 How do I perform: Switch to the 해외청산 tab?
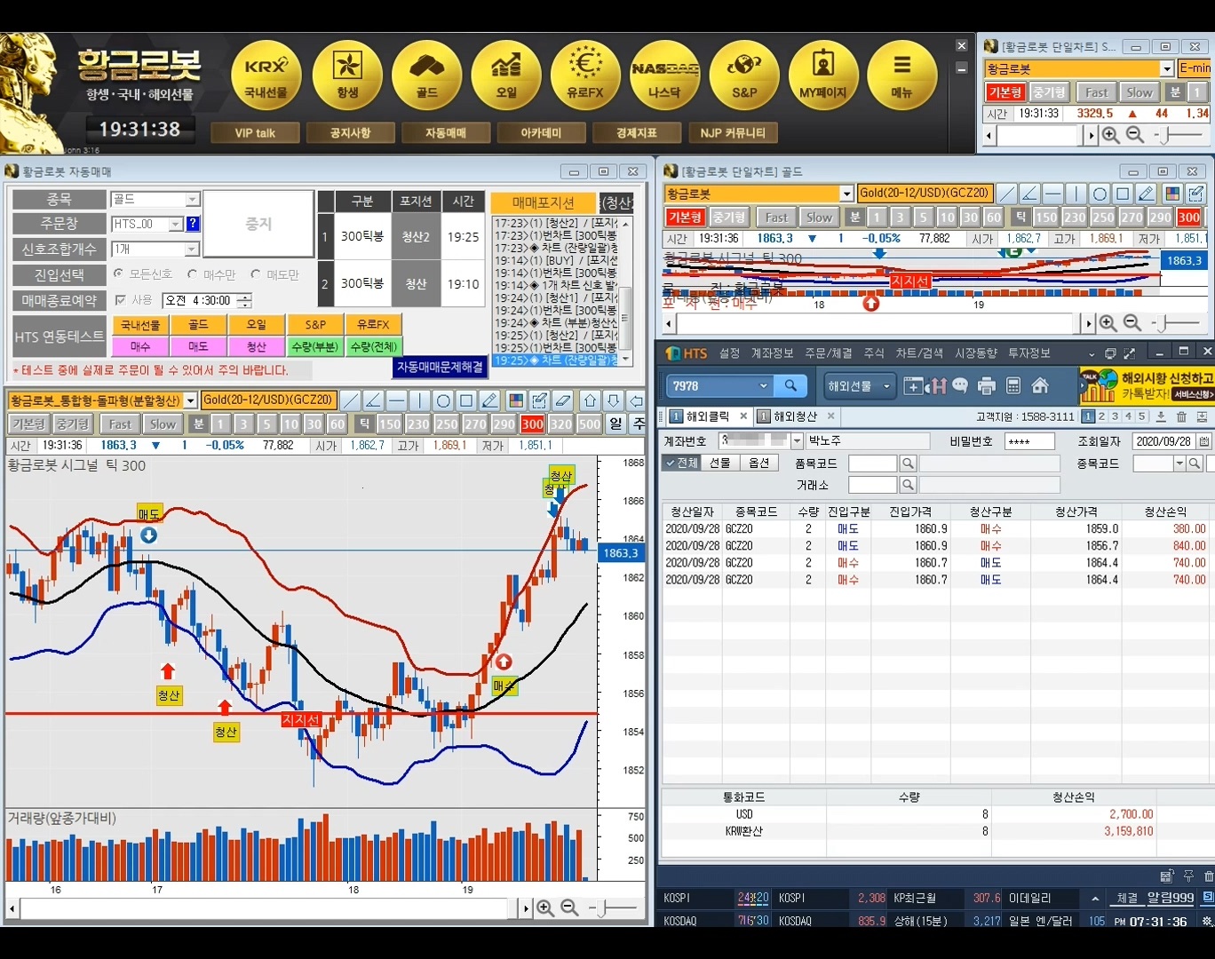point(795,416)
